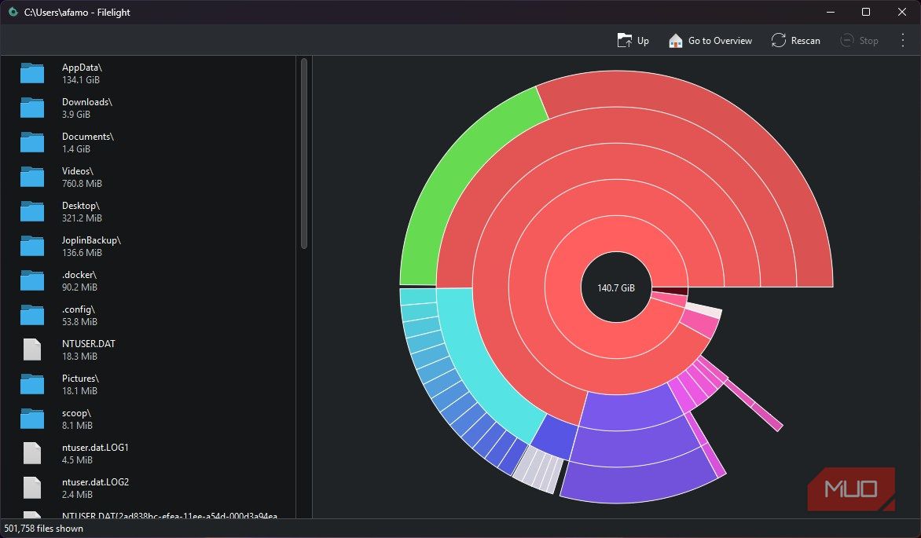
Task: Click the 3.9 GiB size value
Action: [x=75, y=115]
